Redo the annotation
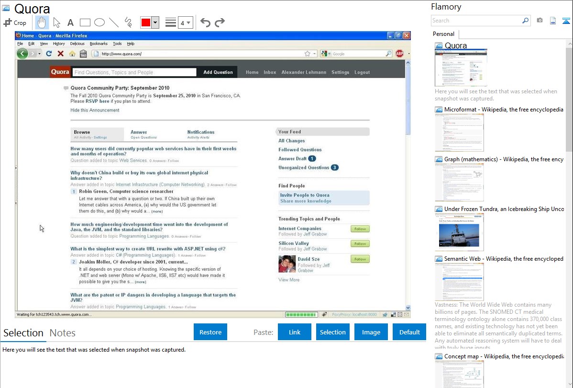Image resolution: width=573 pixels, height=388 pixels. [x=220, y=22]
